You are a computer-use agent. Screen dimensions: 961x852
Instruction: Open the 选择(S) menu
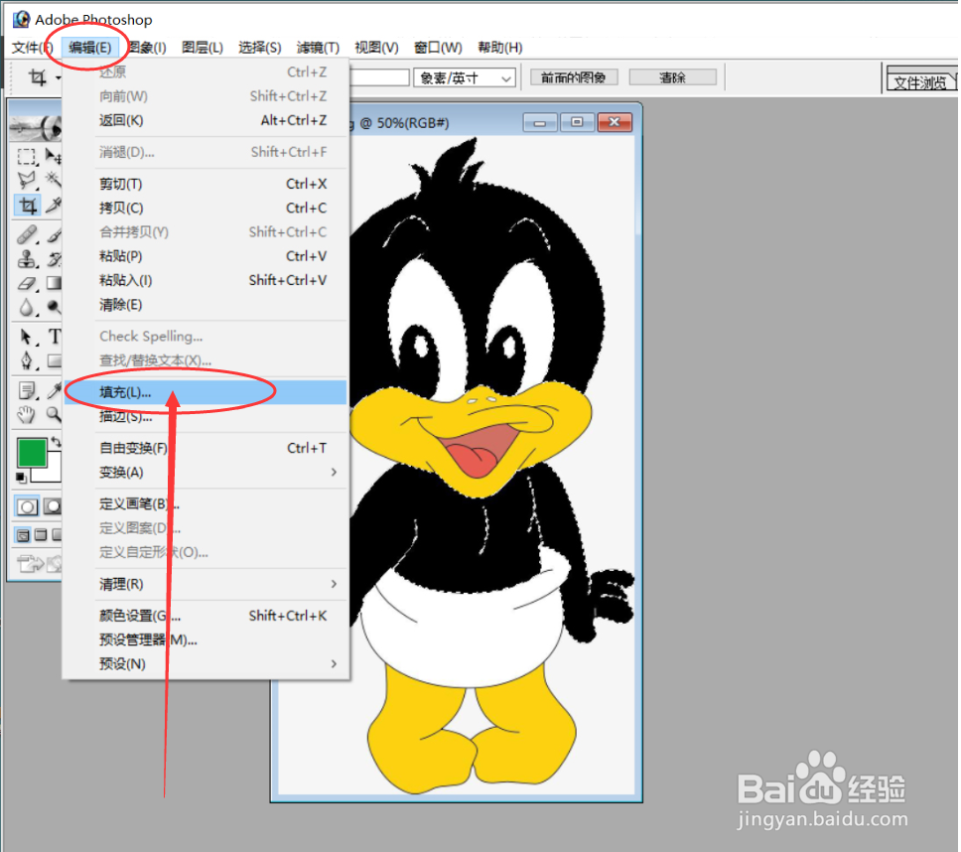[260, 48]
